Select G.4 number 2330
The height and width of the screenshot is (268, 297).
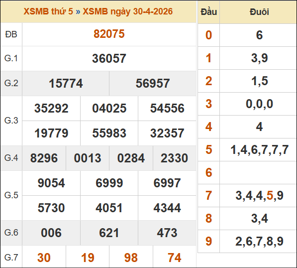click(174, 158)
